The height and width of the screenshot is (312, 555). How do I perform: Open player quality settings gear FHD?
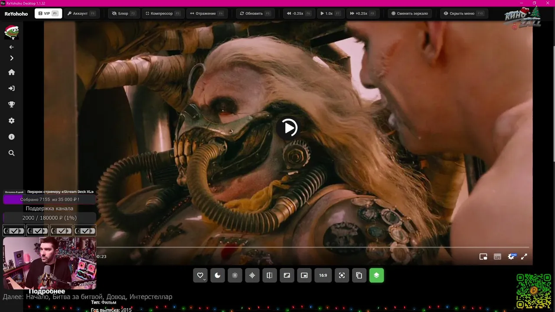point(512,256)
